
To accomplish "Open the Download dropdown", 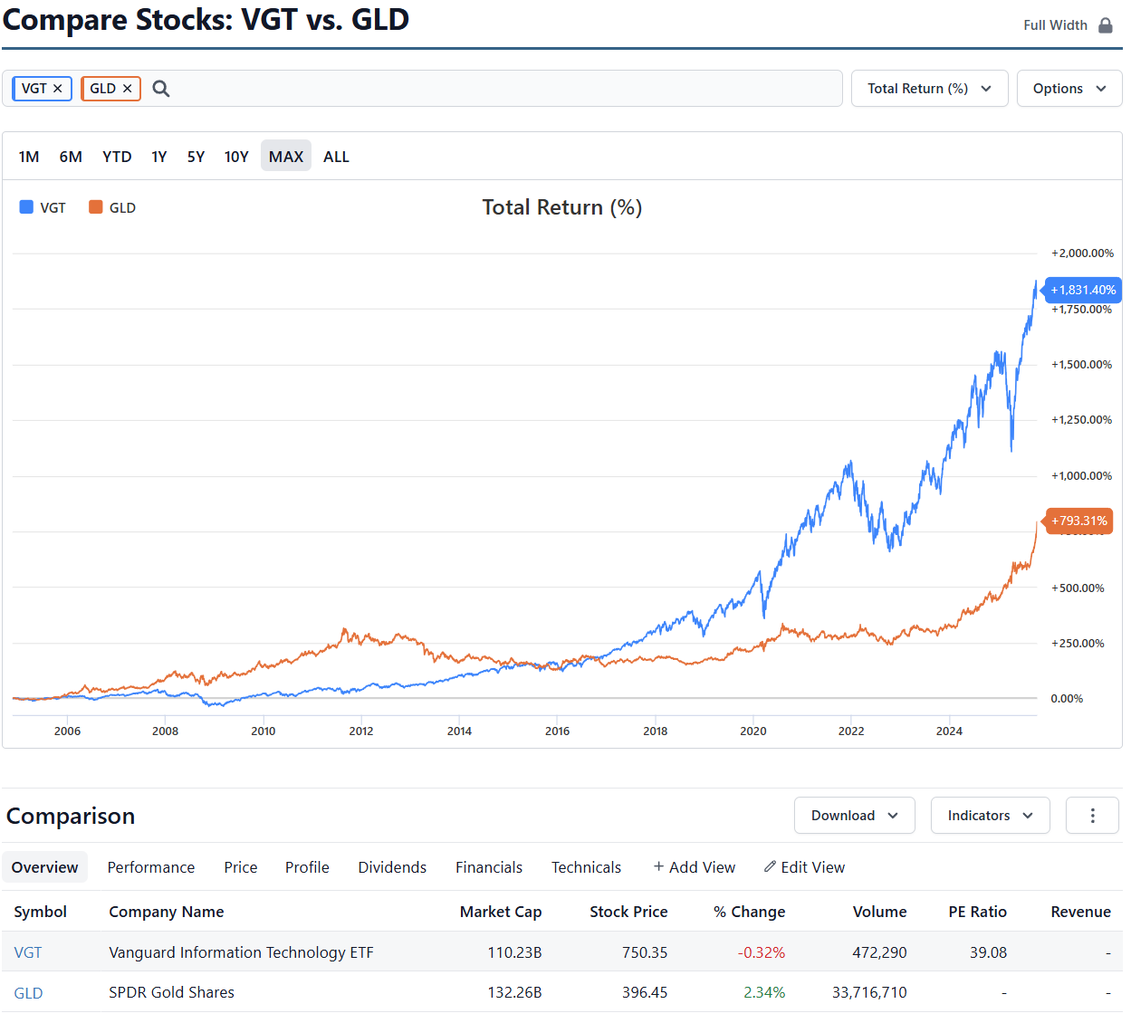I will [854, 816].
